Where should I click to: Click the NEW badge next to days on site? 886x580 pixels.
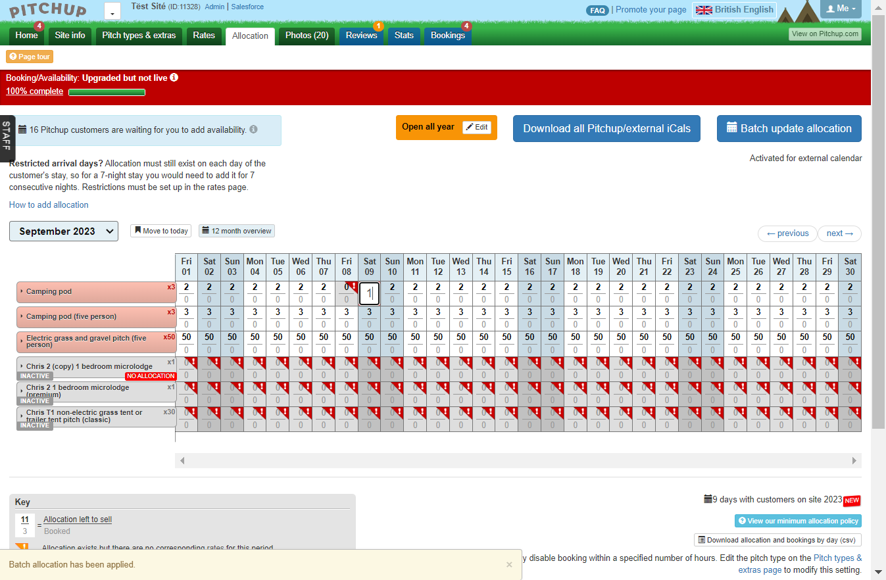coord(852,500)
